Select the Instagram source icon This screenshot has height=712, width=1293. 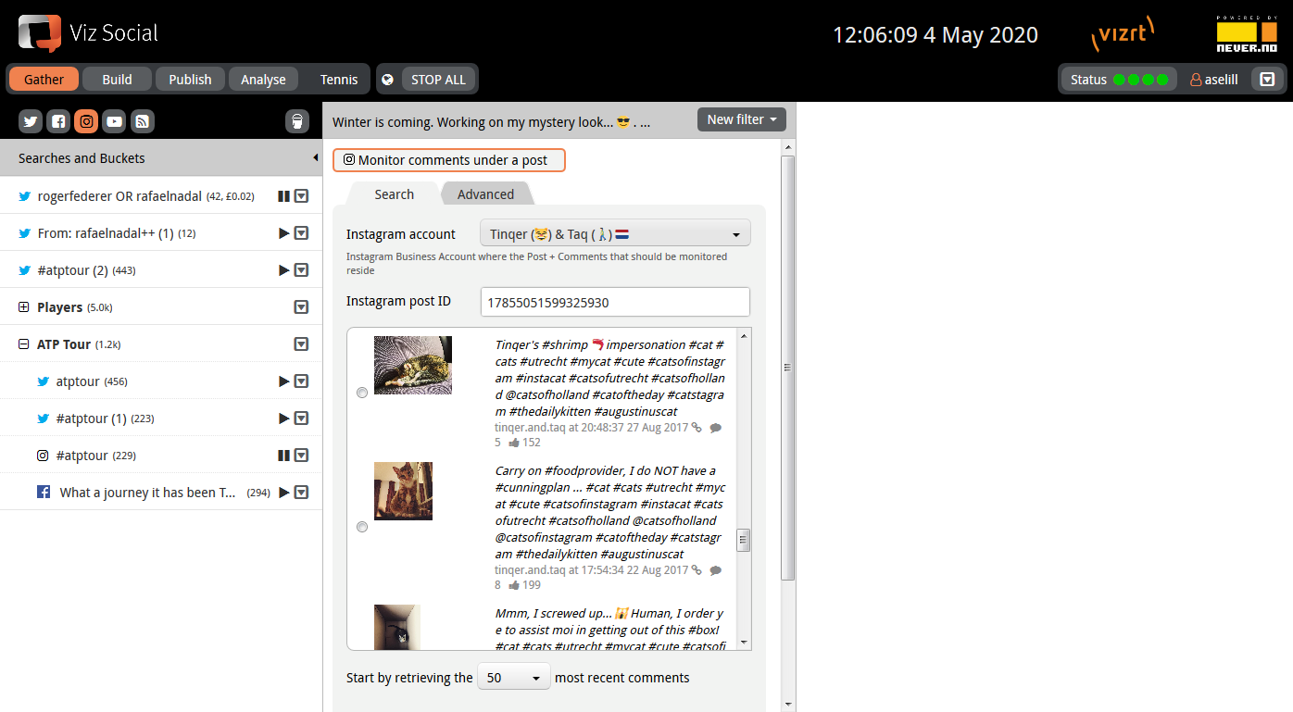pyautogui.click(x=86, y=121)
